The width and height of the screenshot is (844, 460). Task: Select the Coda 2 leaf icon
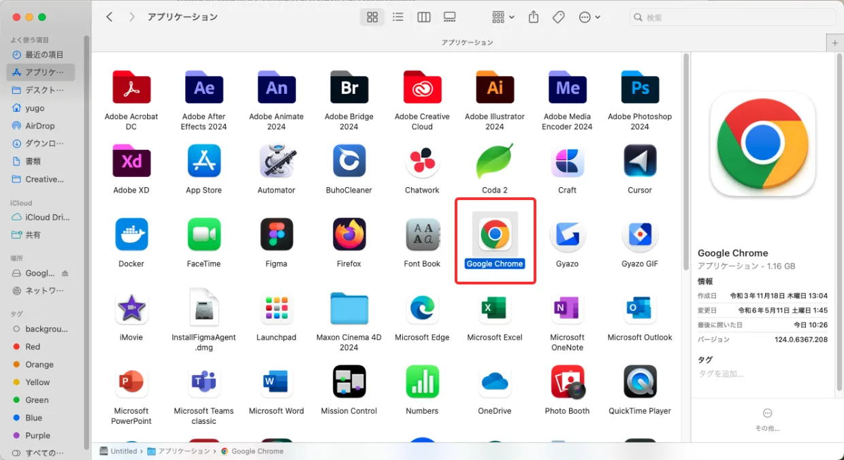[x=495, y=161]
